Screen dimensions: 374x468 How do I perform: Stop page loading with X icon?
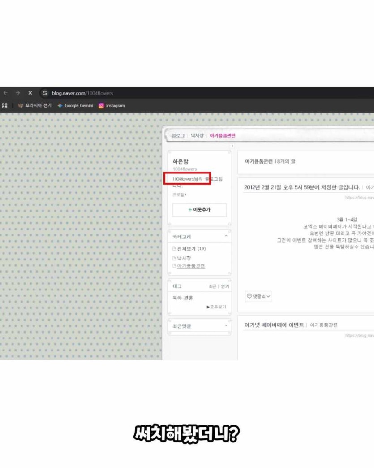point(30,93)
